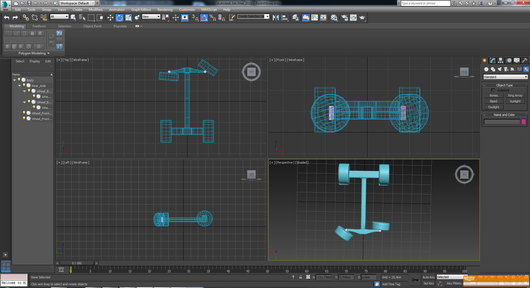Open the Modifiers menu

95,10
